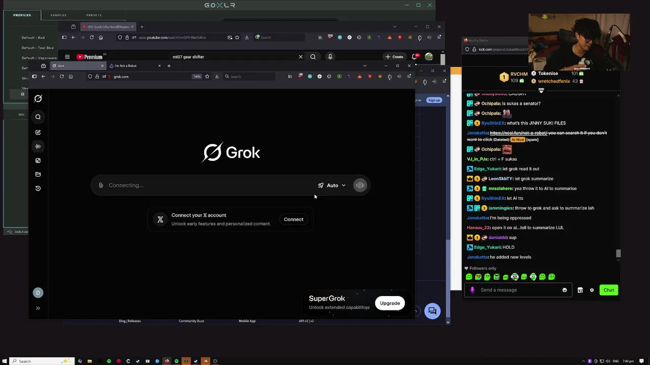Click the Kick chat scrollbar thumb
The width and height of the screenshot is (650, 365).
click(x=618, y=253)
